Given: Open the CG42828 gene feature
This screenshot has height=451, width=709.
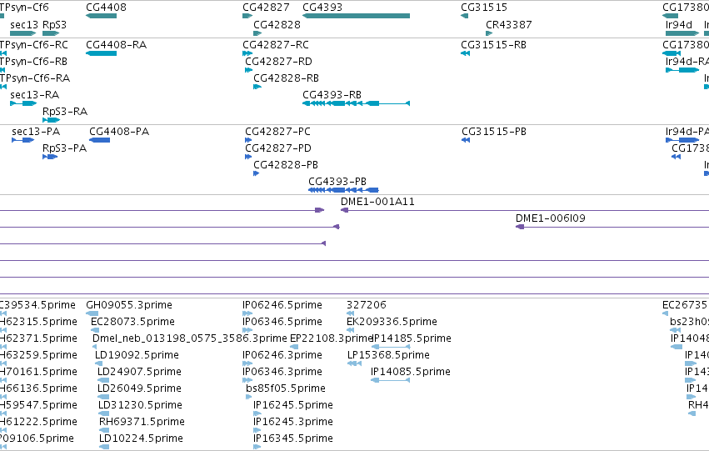Looking at the screenshot, I should click(257, 33).
